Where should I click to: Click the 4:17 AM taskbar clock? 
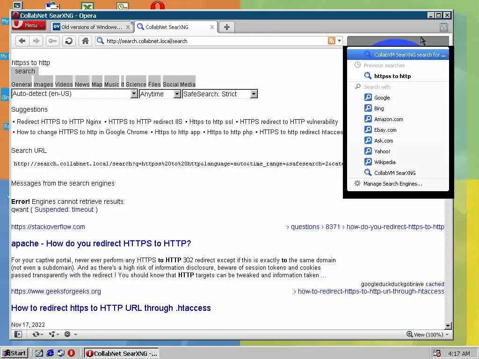click(x=459, y=353)
